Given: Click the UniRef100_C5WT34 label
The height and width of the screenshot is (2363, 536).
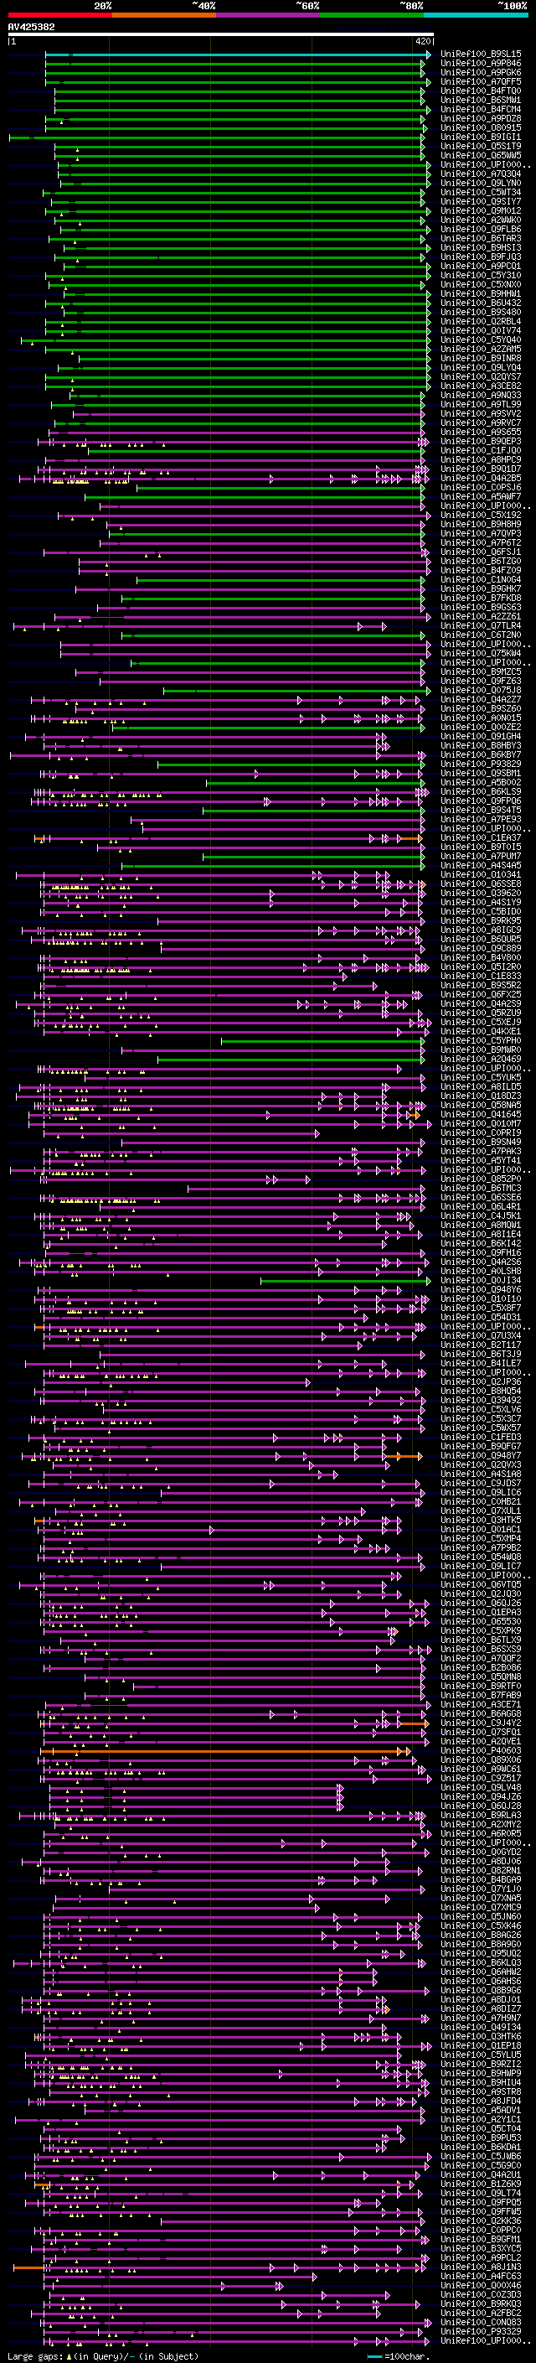Looking at the screenshot, I should point(481,192).
